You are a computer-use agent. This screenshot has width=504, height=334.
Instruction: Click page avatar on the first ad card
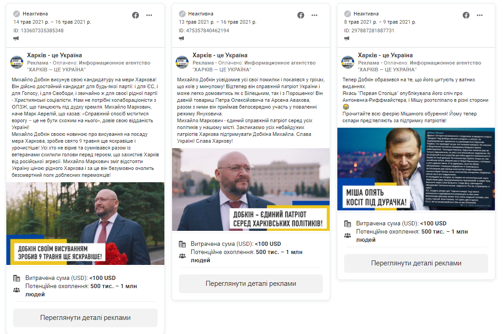(x=17, y=62)
